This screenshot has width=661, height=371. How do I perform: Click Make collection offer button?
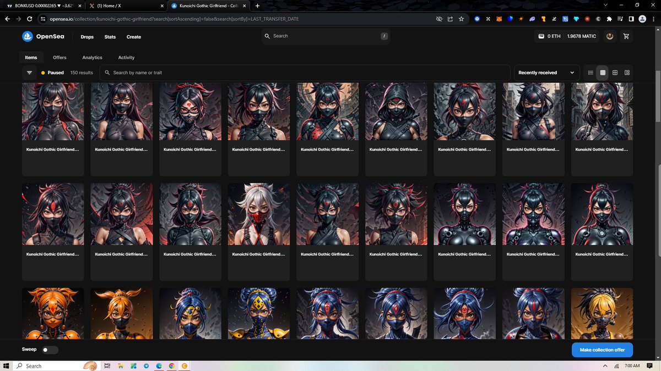click(602, 350)
